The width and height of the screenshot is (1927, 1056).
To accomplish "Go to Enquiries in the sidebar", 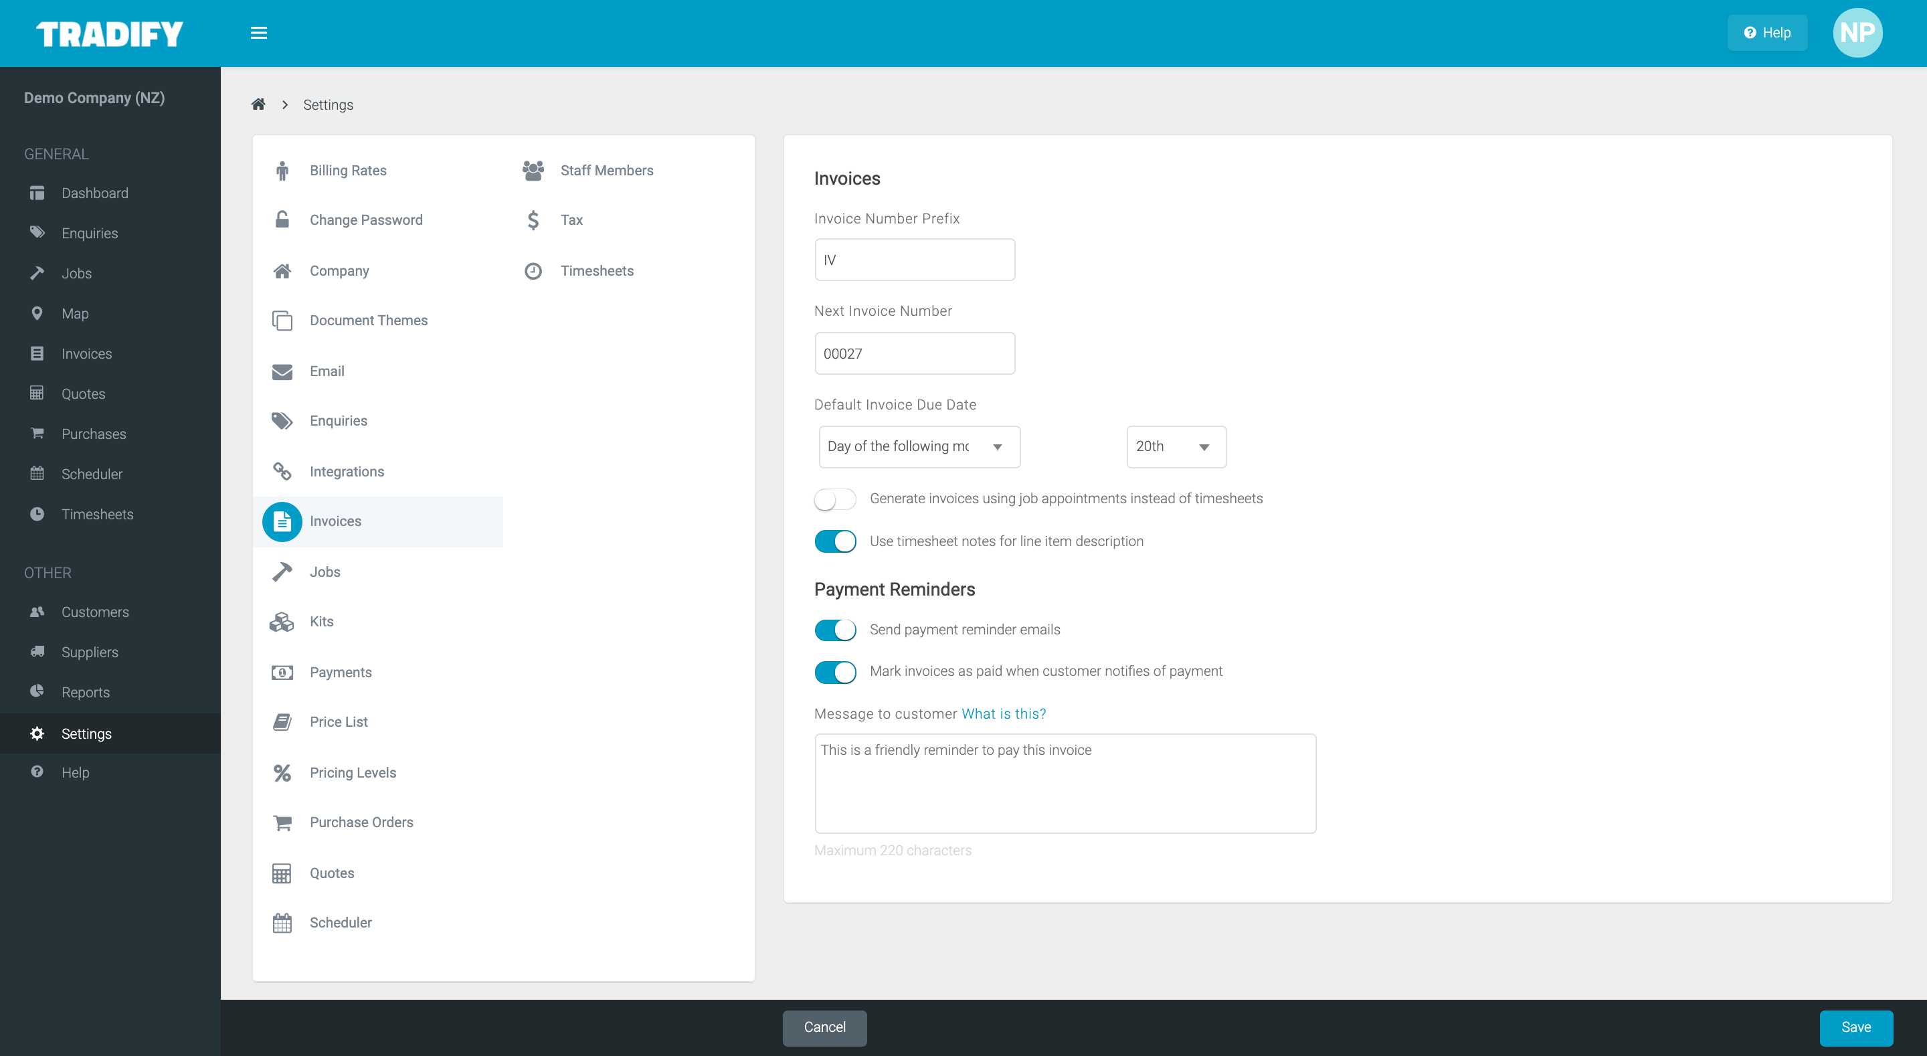I will click(90, 234).
